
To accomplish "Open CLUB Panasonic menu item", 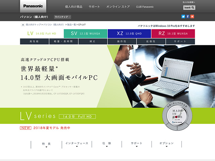I will 145,7.
